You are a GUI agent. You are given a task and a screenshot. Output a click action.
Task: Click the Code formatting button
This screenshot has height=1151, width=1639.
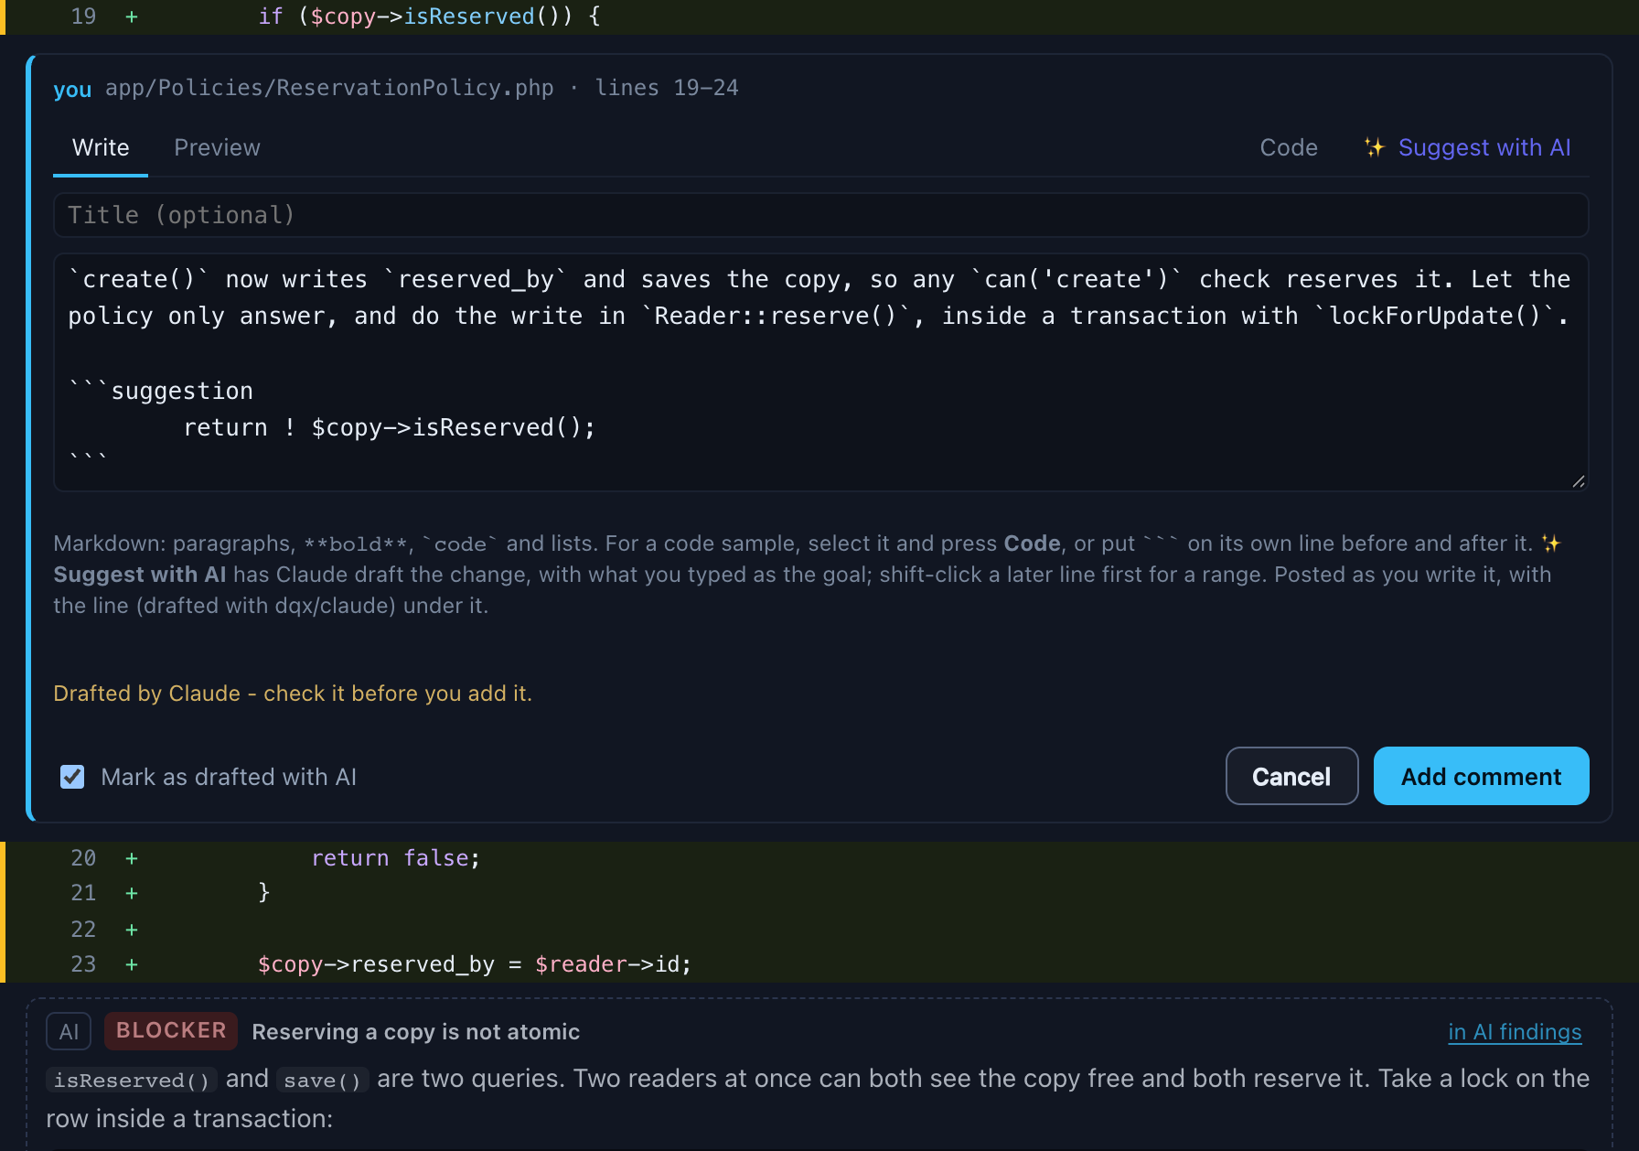(1289, 147)
